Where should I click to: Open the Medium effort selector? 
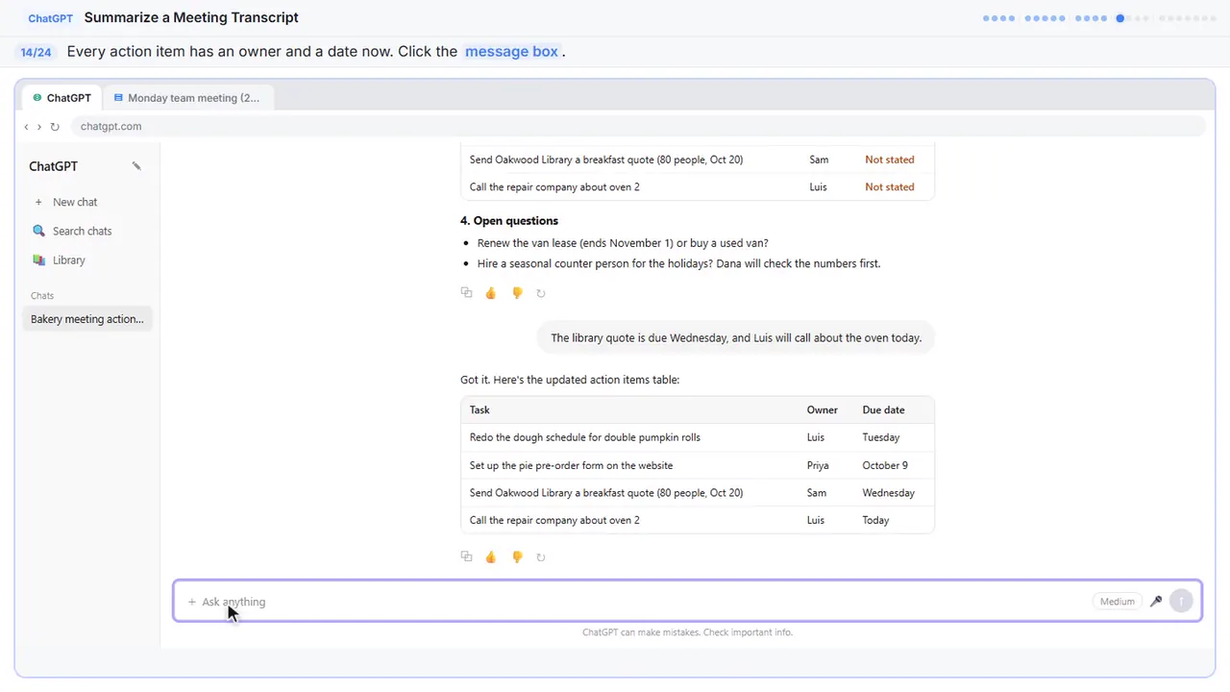click(1118, 602)
